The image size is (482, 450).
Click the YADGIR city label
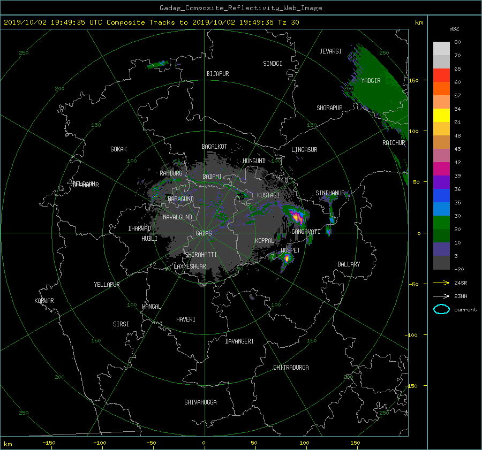[371, 81]
